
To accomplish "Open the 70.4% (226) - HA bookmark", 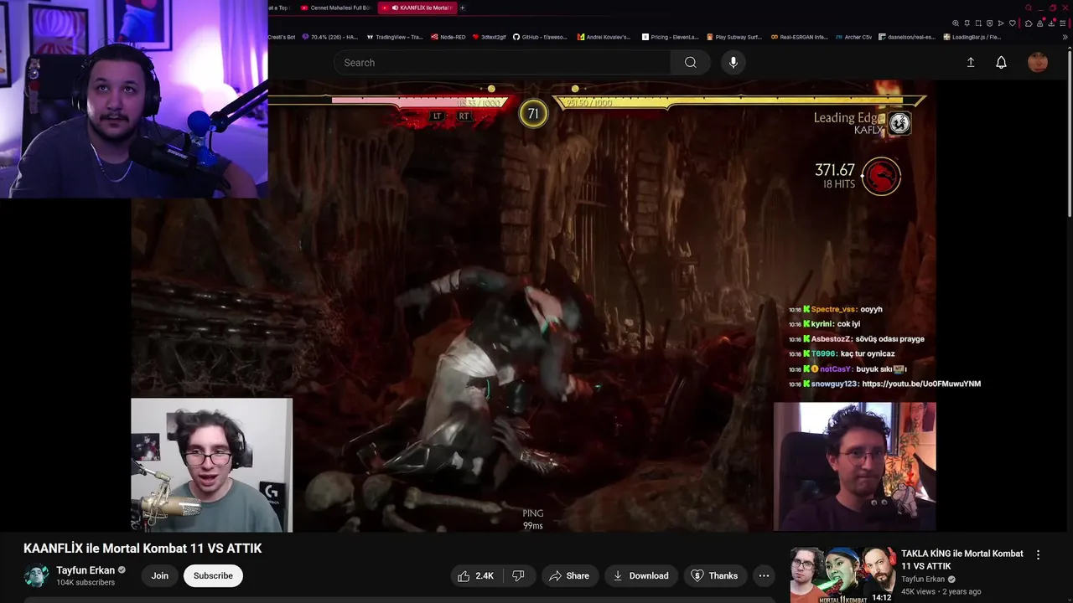I will point(330,37).
